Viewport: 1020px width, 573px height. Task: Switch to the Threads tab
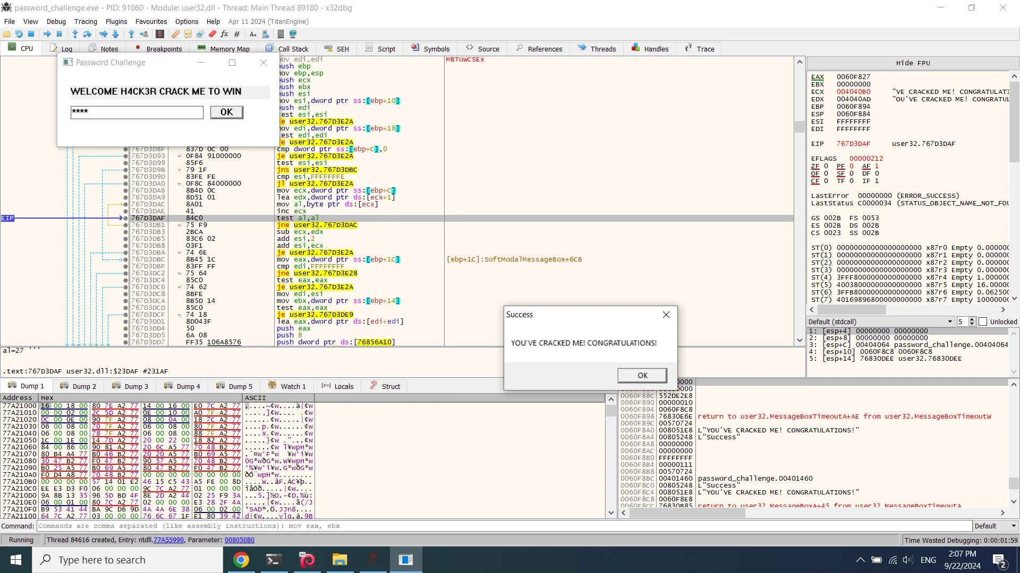(597, 49)
